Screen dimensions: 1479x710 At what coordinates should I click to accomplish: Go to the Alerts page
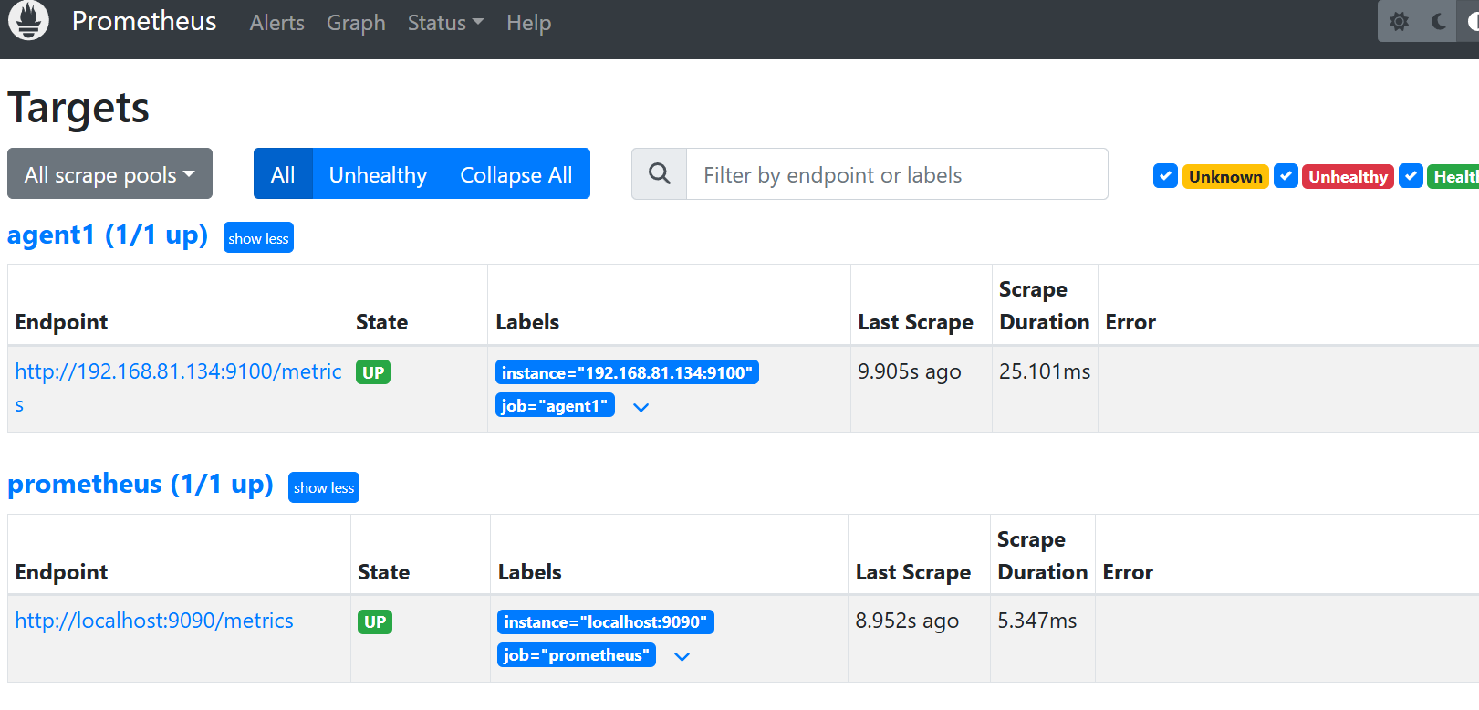point(277,23)
